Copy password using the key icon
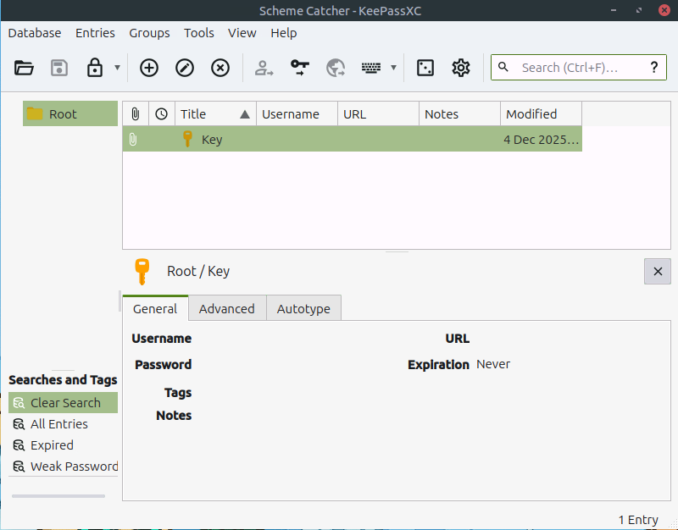This screenshot has width=678, height=530. [300, 68]
